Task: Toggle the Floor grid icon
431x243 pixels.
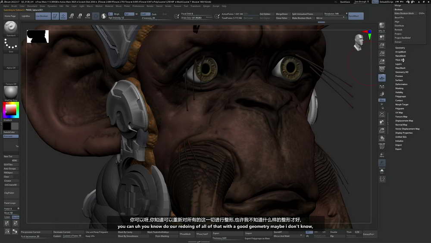Action: point(382,78)
